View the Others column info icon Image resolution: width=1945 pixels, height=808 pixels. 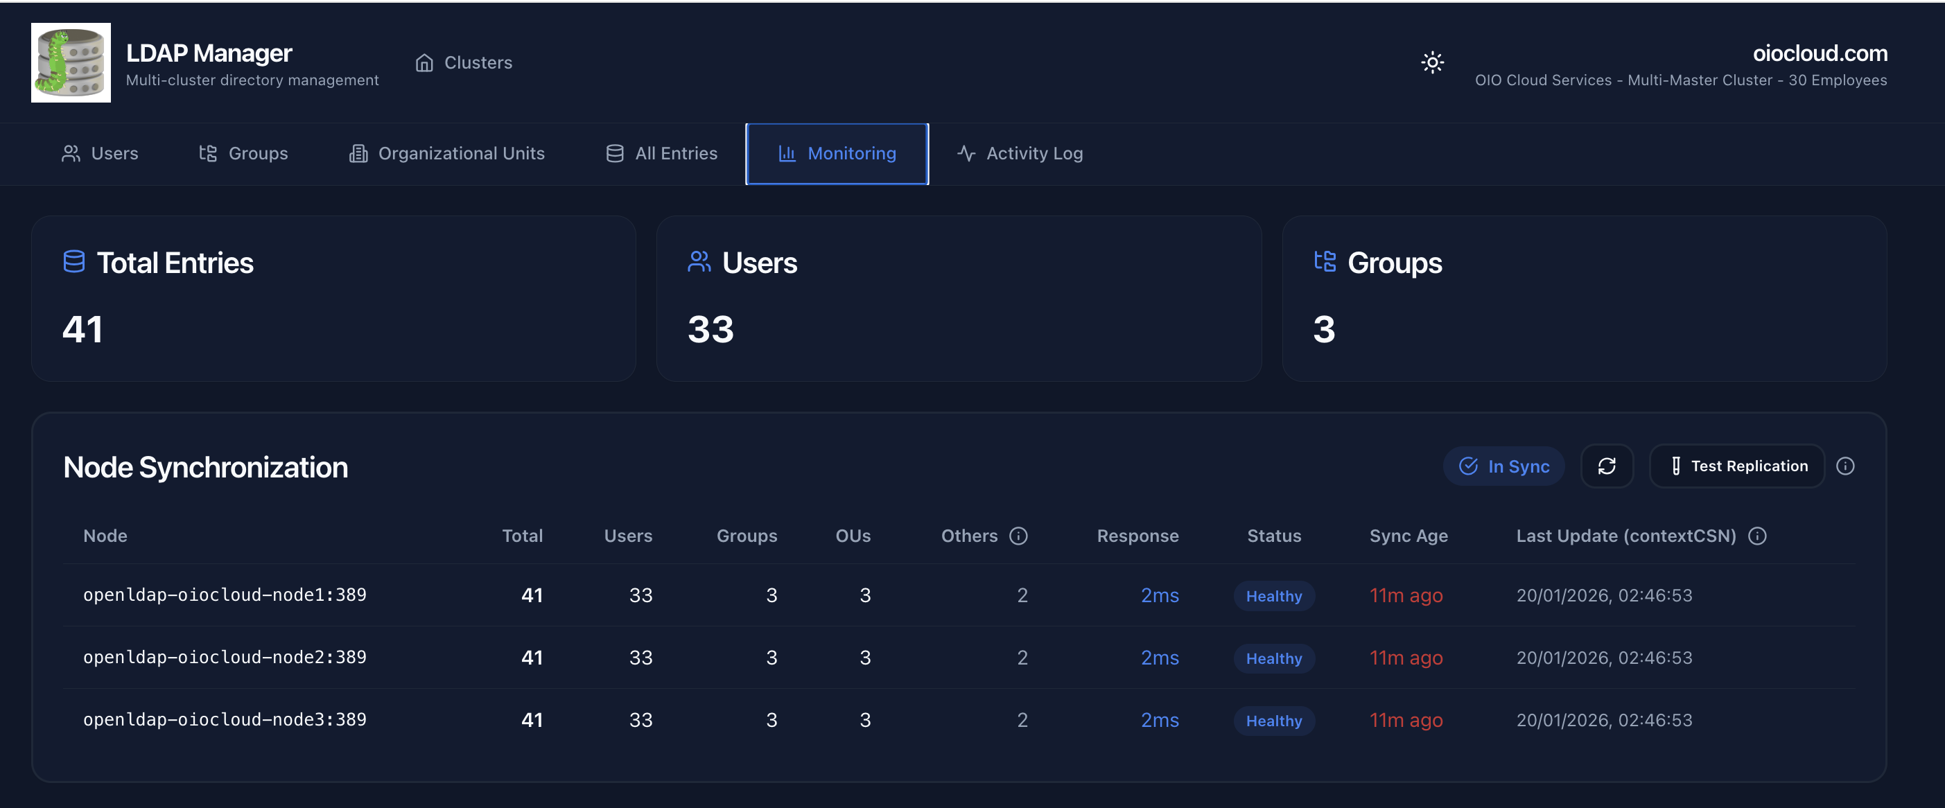[x=1018, y=536]
